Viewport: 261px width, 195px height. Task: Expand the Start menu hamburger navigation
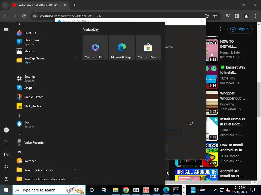pyautogui.click(x=6, y=29)
